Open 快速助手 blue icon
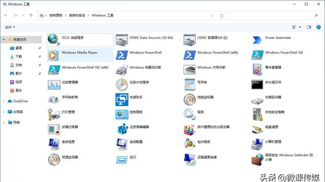 [x=122, y=100]
